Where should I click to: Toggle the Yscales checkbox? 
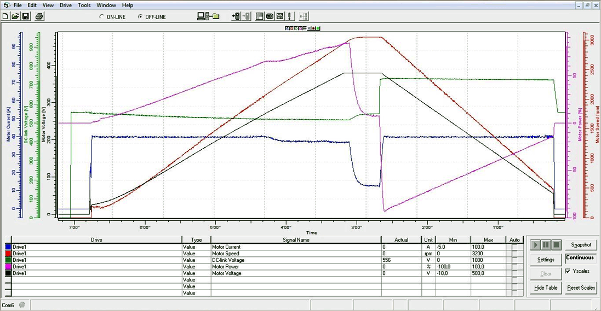[568, 271]
